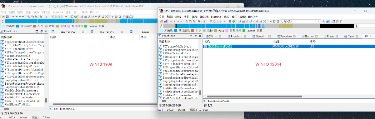This screenshot has width=375, height=119.
Task: Switch to IDA View-A tab in left window
Action: (x=68, y=32)
